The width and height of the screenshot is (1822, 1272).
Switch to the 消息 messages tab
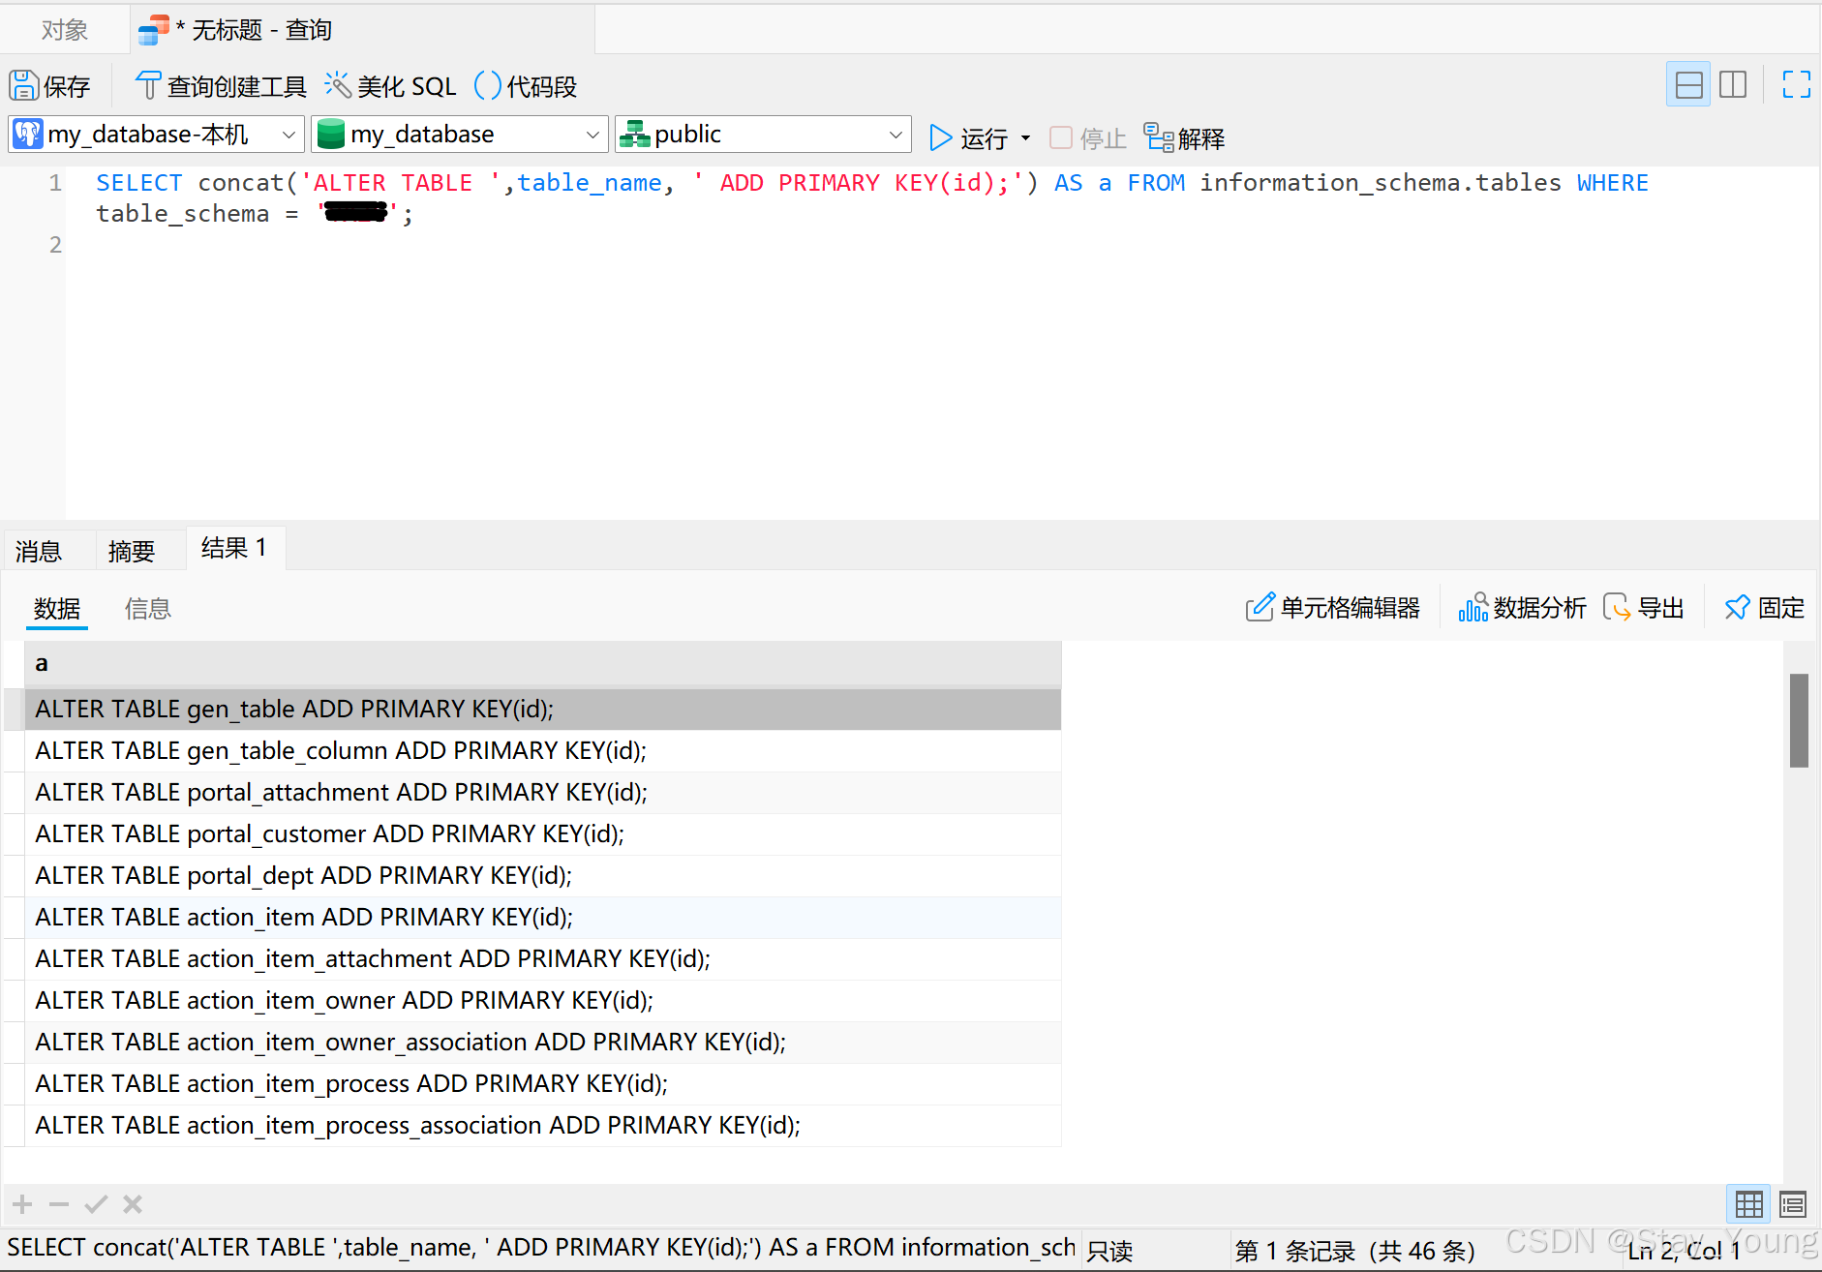(37, 549)
